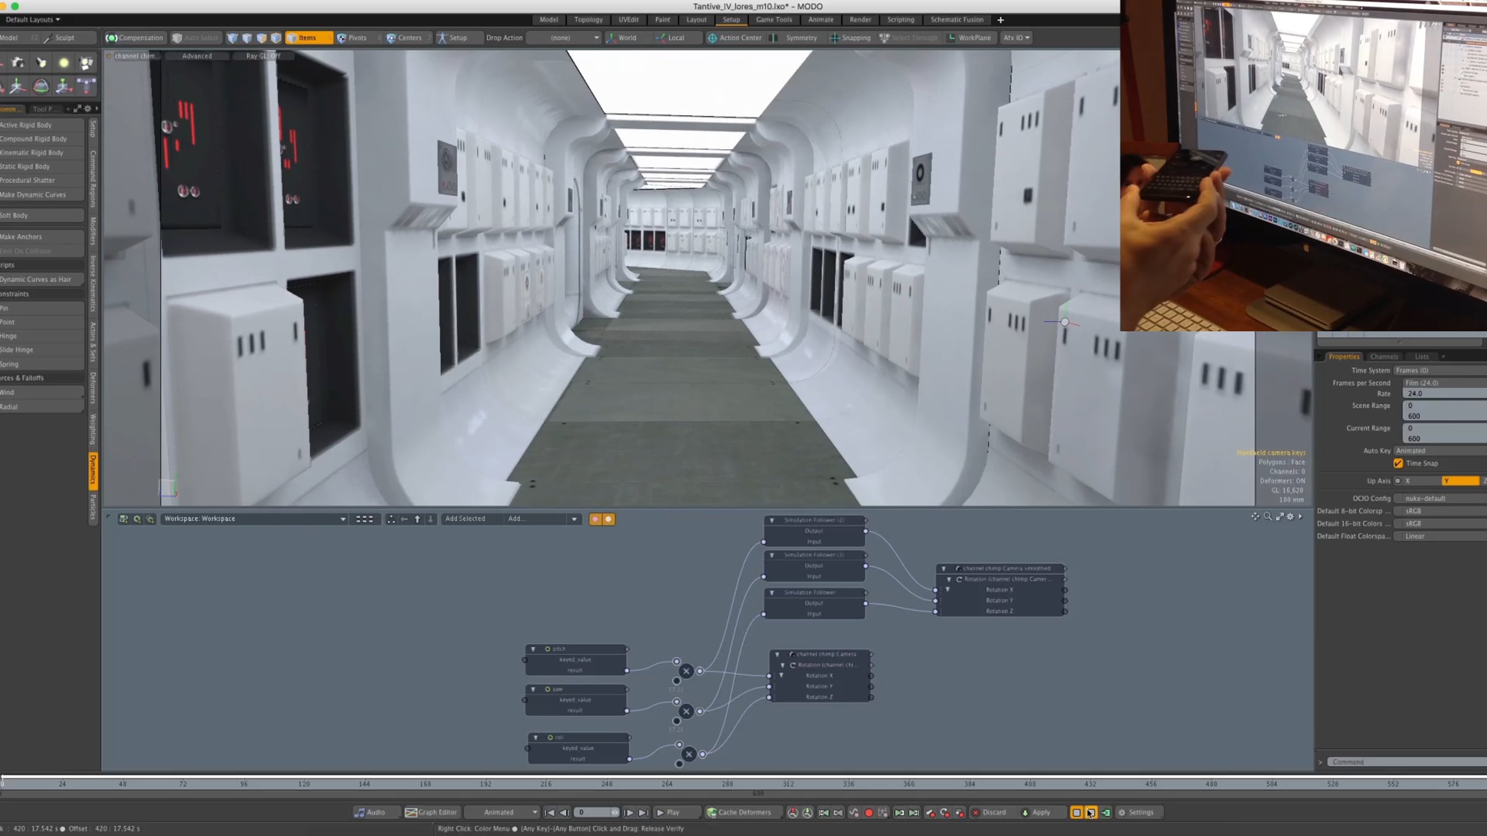Switch to the Animate layout tab
1487x836 pixels.
click(821, 20)
